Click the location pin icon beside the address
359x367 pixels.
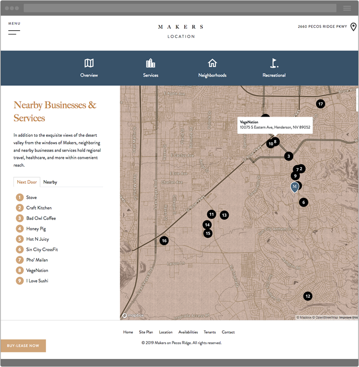pos(353,27)
